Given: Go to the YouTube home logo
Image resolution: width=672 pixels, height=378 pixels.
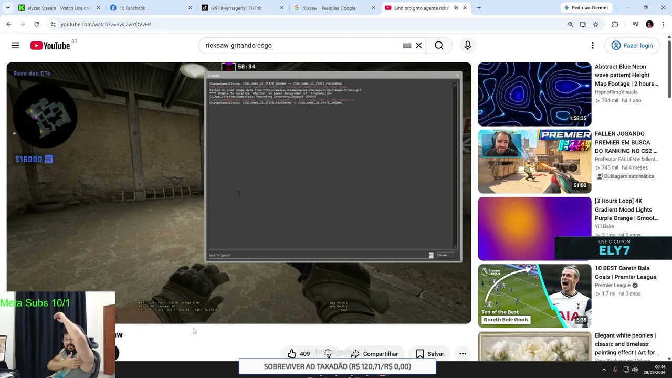Looking at the screenshot, I should [x=50, y=46].
